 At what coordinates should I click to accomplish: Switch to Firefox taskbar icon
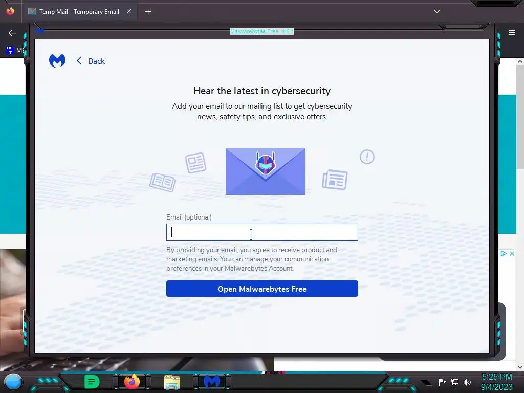tap(132, 382)
